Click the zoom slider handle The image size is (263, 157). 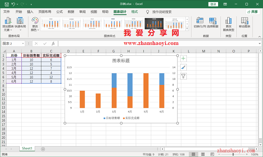pyautogui.click(x=233, y=154)
